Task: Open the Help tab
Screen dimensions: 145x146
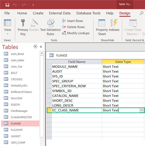Action: [x=110, y=13]
